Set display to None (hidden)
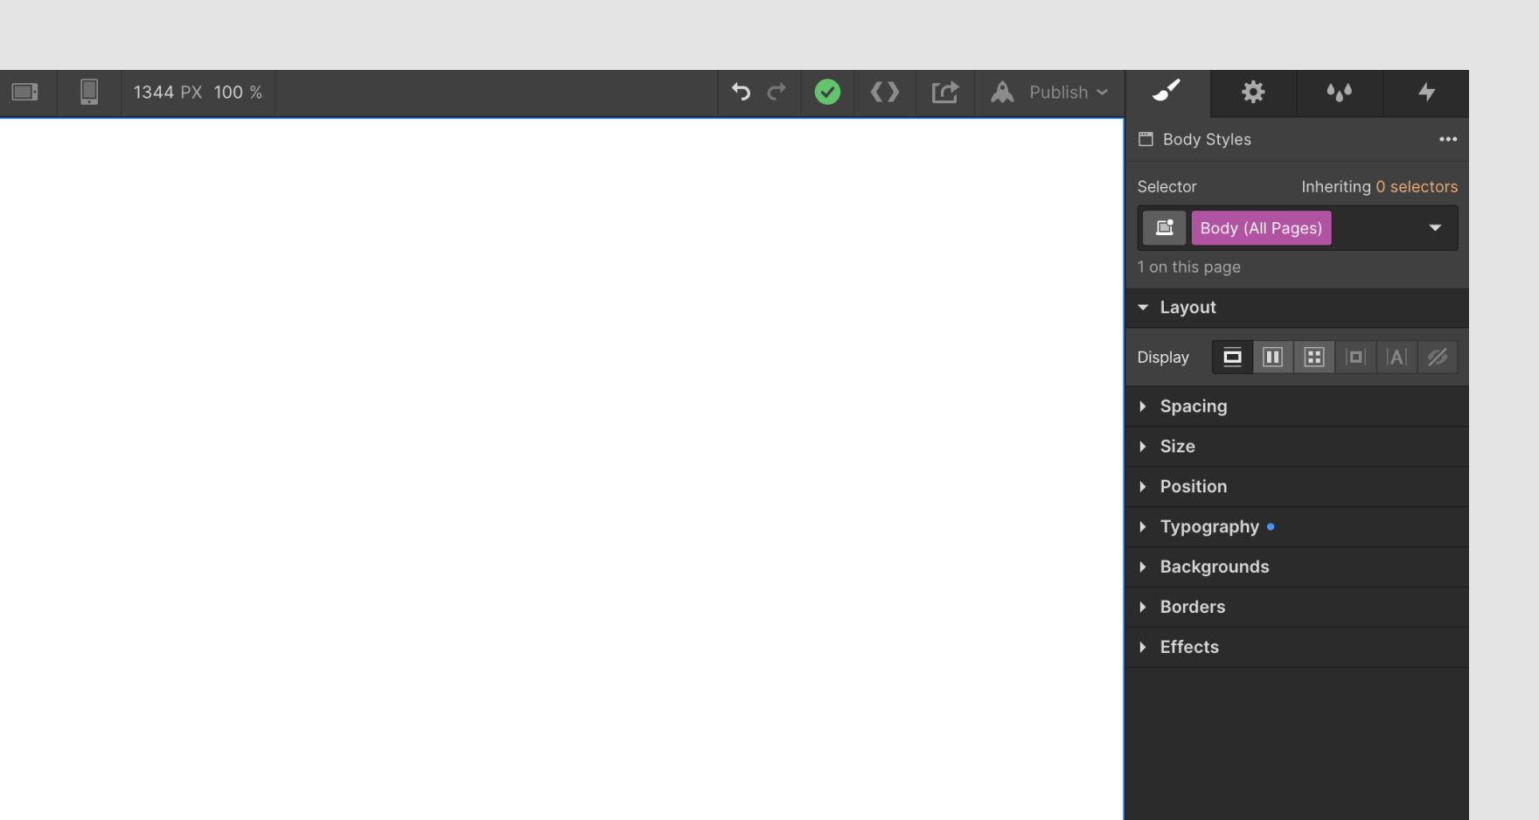1539x820 pixels. click(x=1438, y=357)
